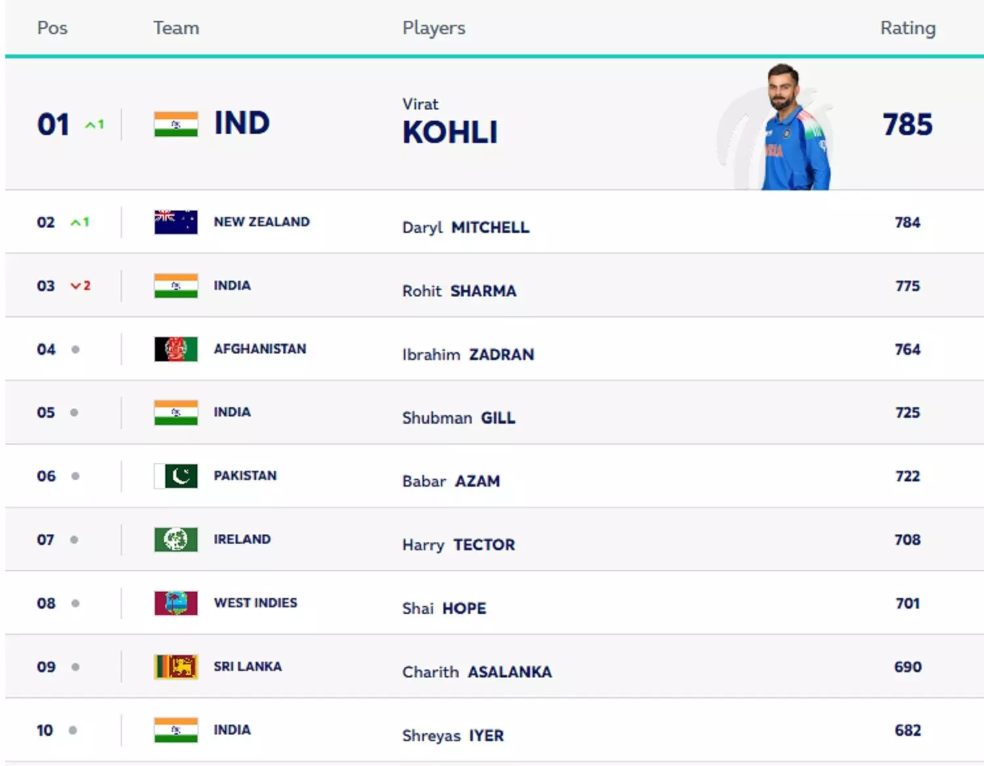The image size is (984, 766).
Task: Open Daryl Mitchell's player name link
Action: point(466,228)
